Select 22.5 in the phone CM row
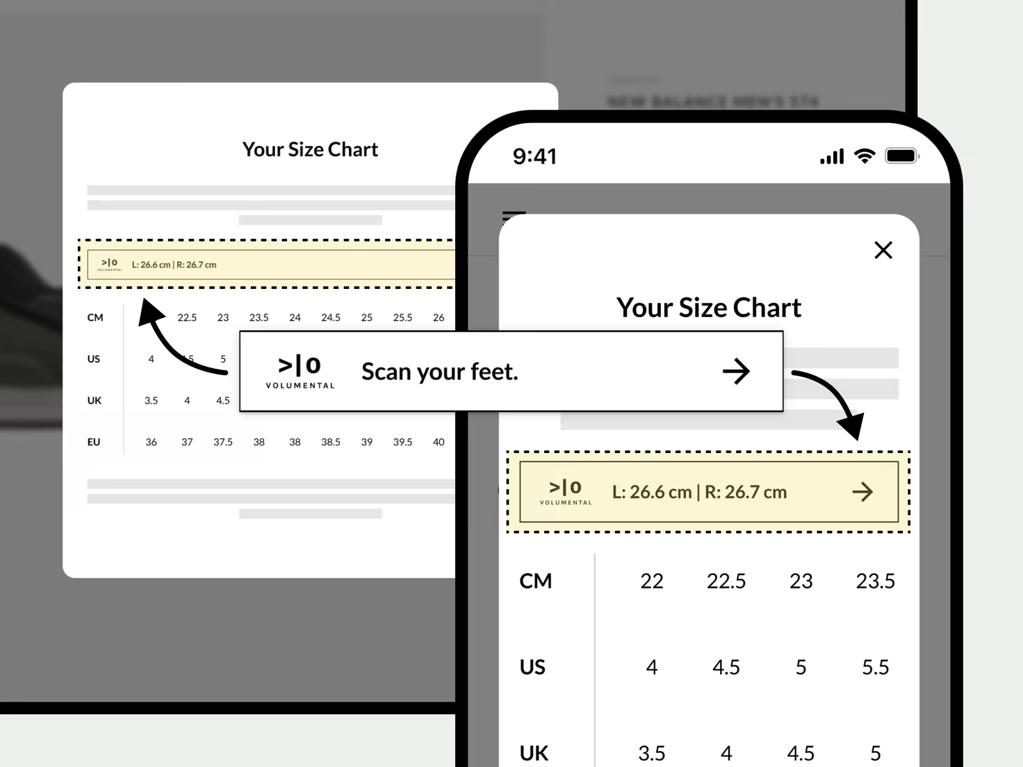This screenshot has height=767, width=1023. coord(726,581)
